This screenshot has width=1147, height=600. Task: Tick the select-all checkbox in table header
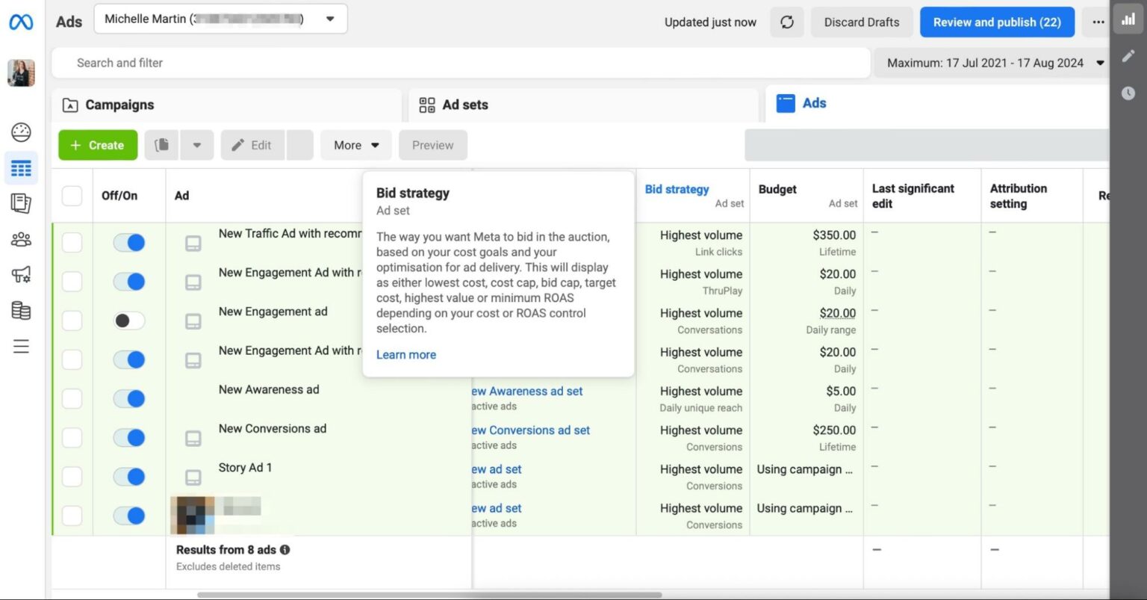pyautogui.click(x=72, y=195)
